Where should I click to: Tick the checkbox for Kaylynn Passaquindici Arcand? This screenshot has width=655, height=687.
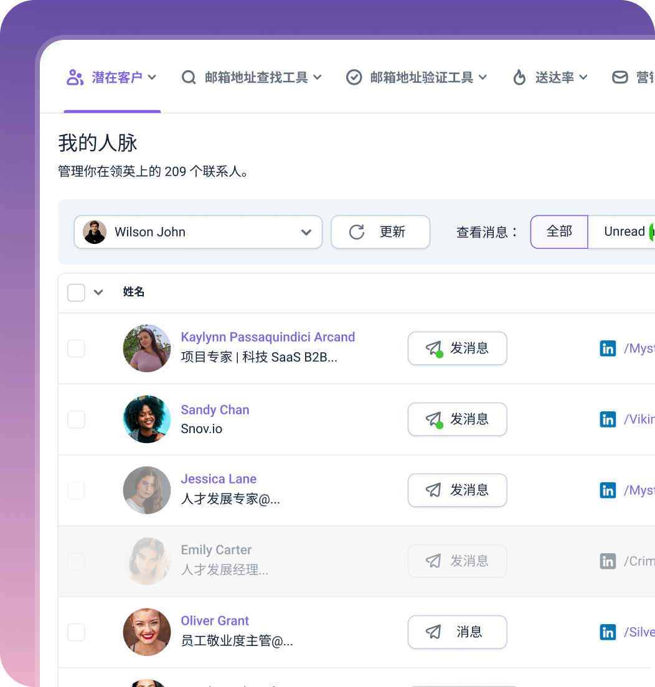[x=77, y=348]
